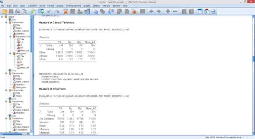Screen dimensions: 255x139
Task: Click the Processor is ready status text
Action: pyautogui.click(x=223, y=138)
